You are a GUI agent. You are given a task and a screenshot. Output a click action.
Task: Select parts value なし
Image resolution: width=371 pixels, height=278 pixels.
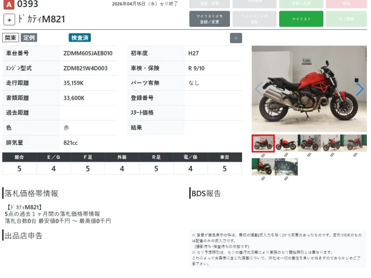[x=194, y=83]
